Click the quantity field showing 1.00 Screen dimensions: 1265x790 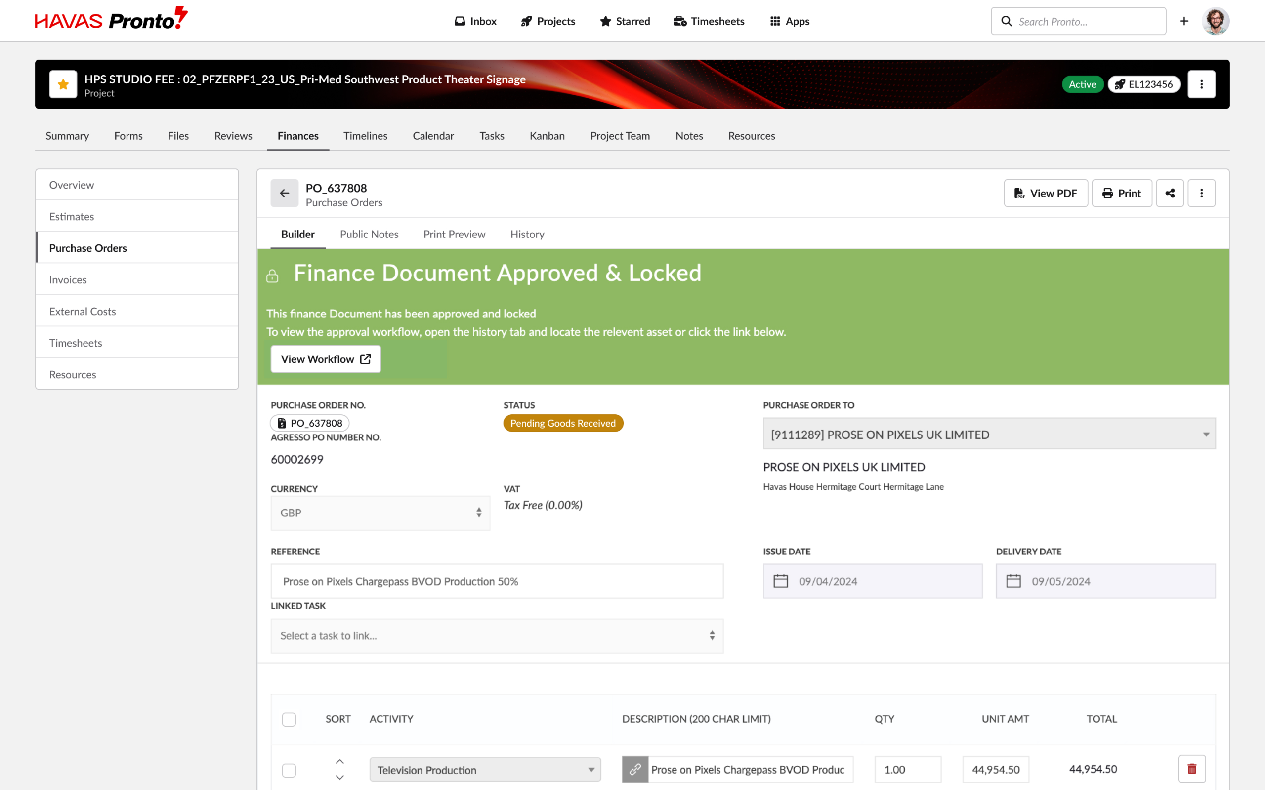(x=908, y=770)
